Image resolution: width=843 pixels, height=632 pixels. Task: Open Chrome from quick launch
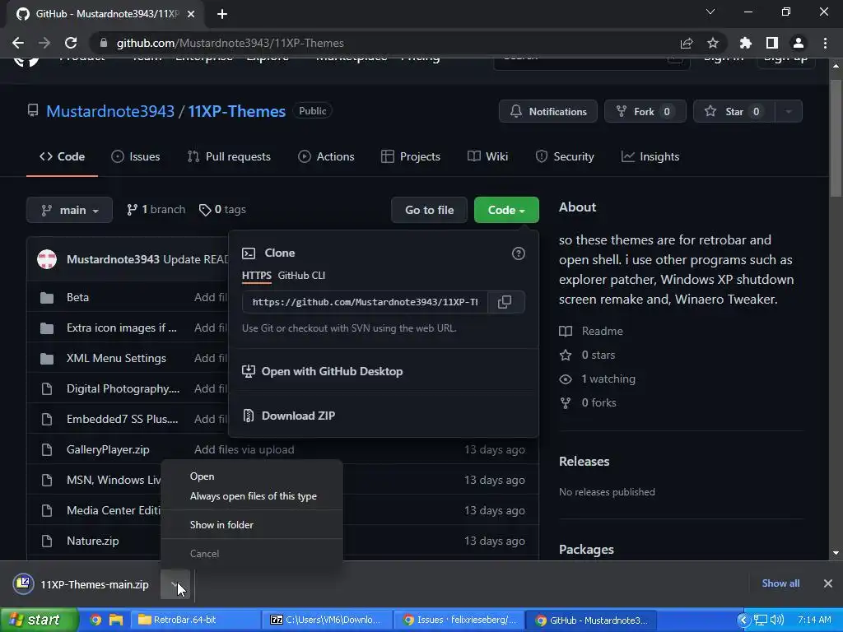pos(95,620)
